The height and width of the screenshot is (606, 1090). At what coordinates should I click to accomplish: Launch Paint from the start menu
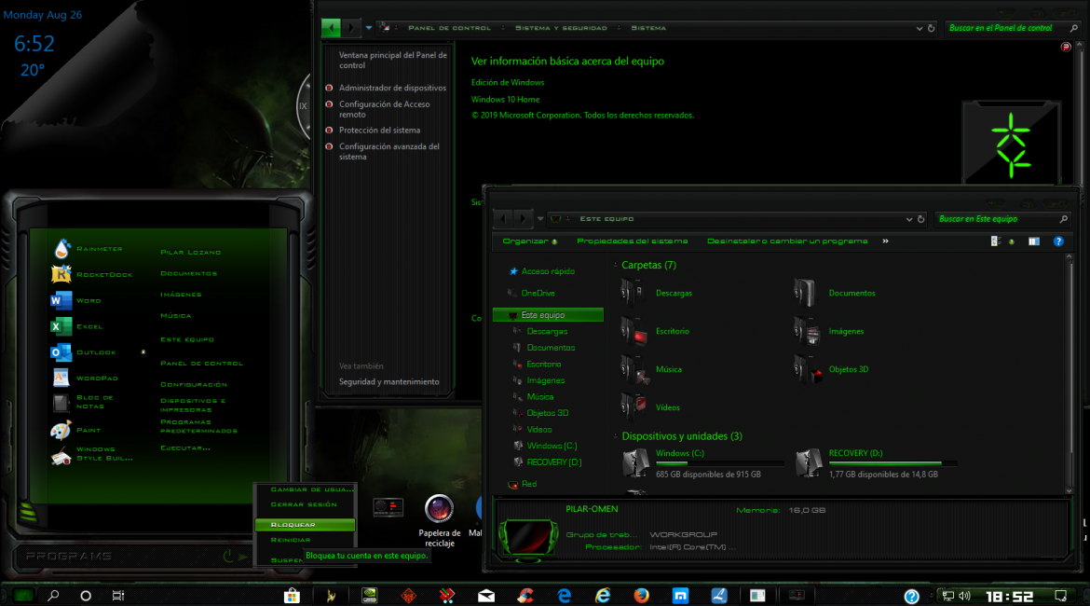[x=76, y=430]
